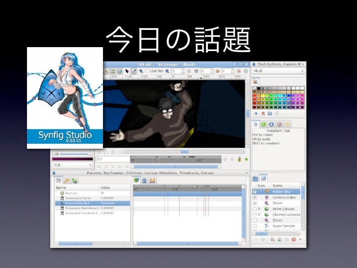Click the keyframe lock padlock icon
Image resolution: width=357 pixels, height=268 pixels.
click(239, 159)
